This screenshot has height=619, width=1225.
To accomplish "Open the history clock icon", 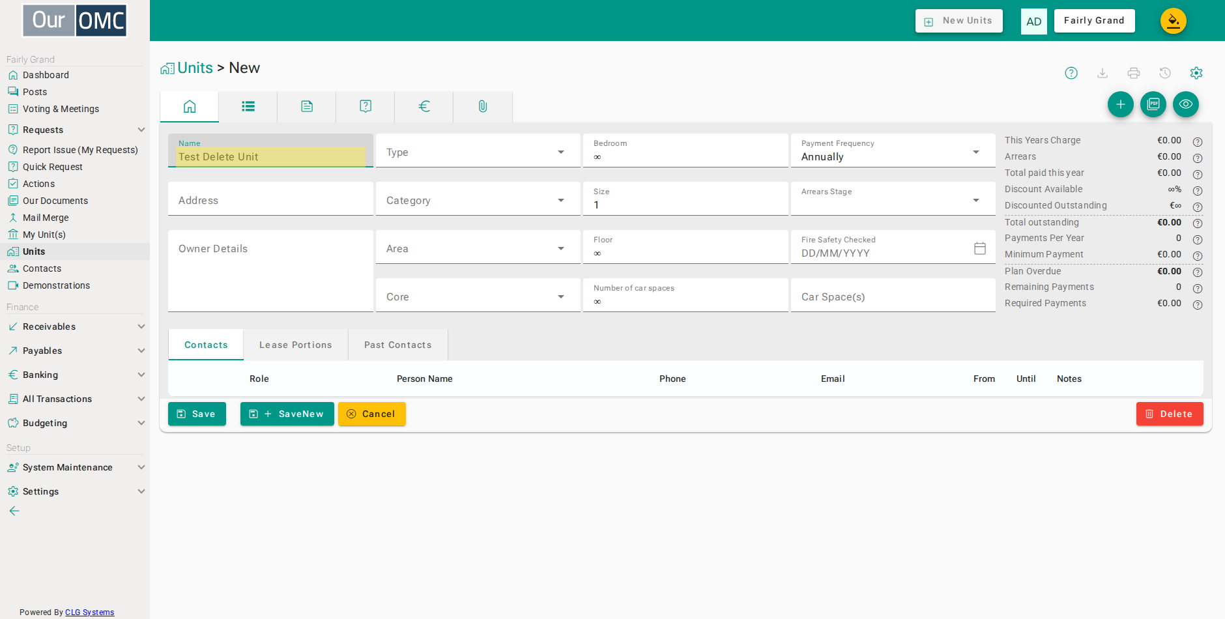I will 1165,73.
